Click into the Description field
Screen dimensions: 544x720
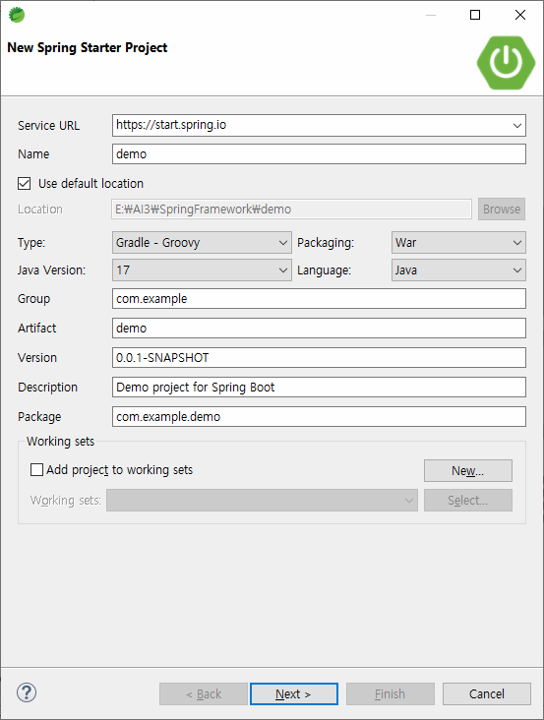(x=319, y=388)
